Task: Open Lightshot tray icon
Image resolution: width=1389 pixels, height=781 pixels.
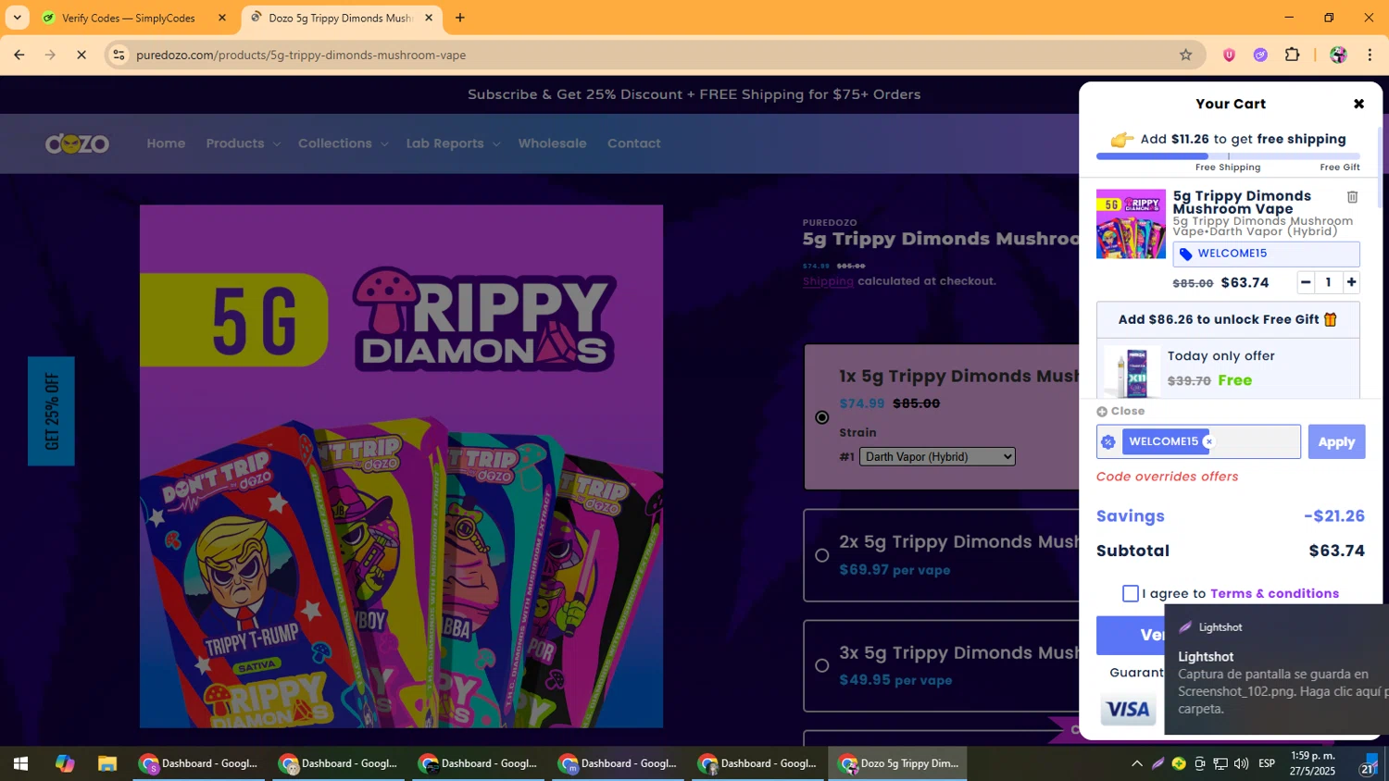Action: (1157, 763)
